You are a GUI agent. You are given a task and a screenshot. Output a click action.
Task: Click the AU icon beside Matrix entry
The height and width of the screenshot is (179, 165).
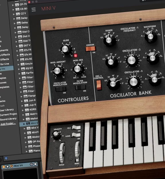pos(27,114)
